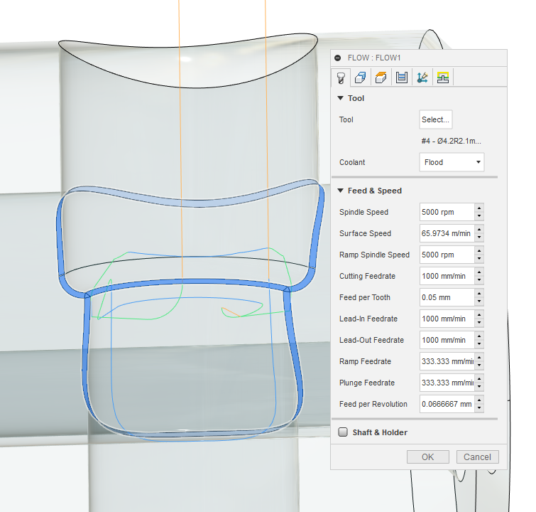Edit the Ramp Feedrate field
Viewport: 536px width, 512px height.
coord(447,361)
